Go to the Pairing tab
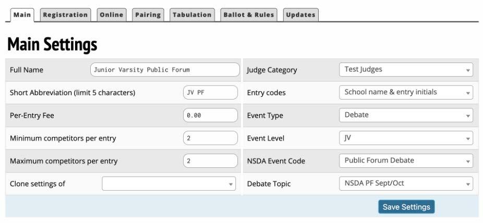Screen dimensions: 483x223 148,15
